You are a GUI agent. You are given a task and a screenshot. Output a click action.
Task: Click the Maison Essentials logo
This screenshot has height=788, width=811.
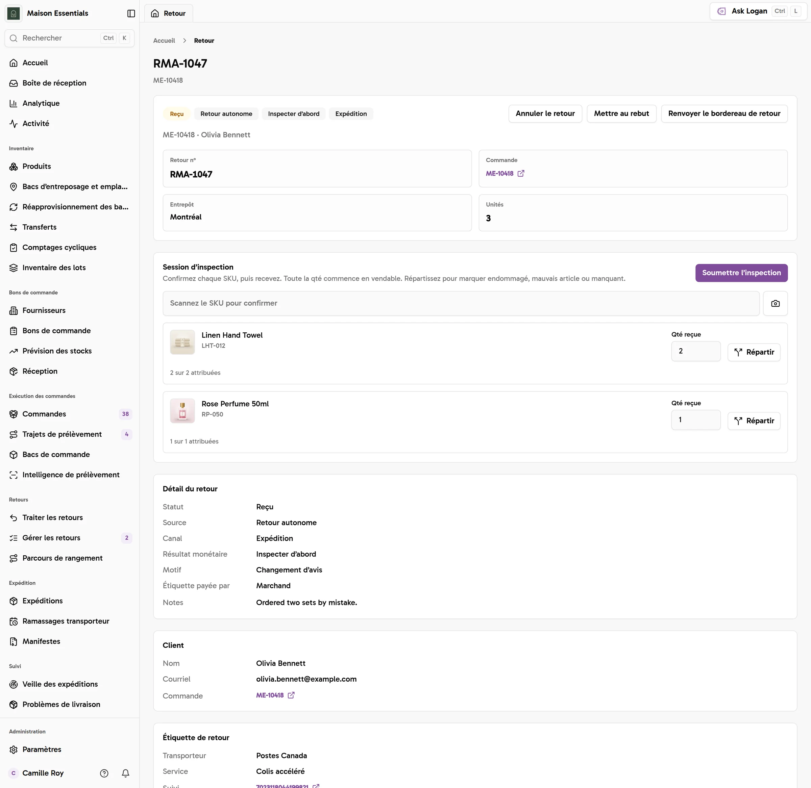point(14,13)
